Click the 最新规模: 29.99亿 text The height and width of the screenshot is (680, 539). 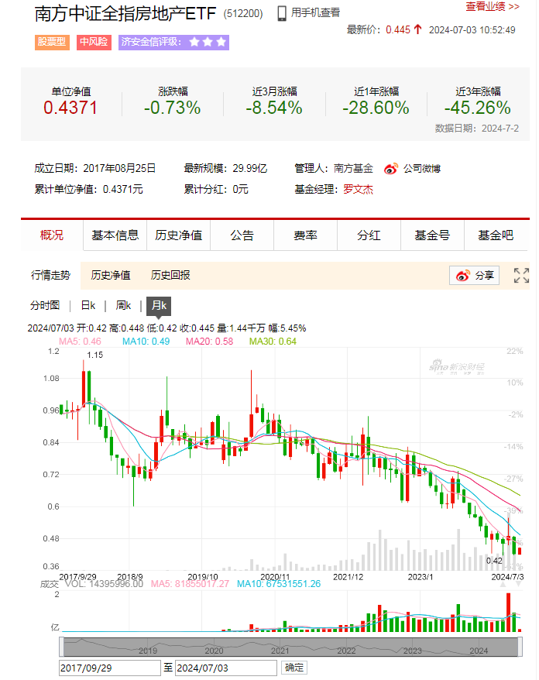pos(225,168)
